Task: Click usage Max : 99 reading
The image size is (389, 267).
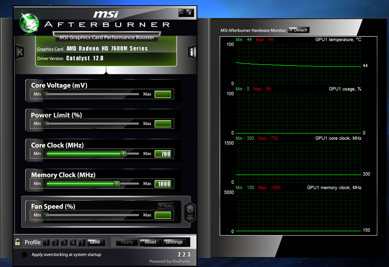Action: point(262,89)
